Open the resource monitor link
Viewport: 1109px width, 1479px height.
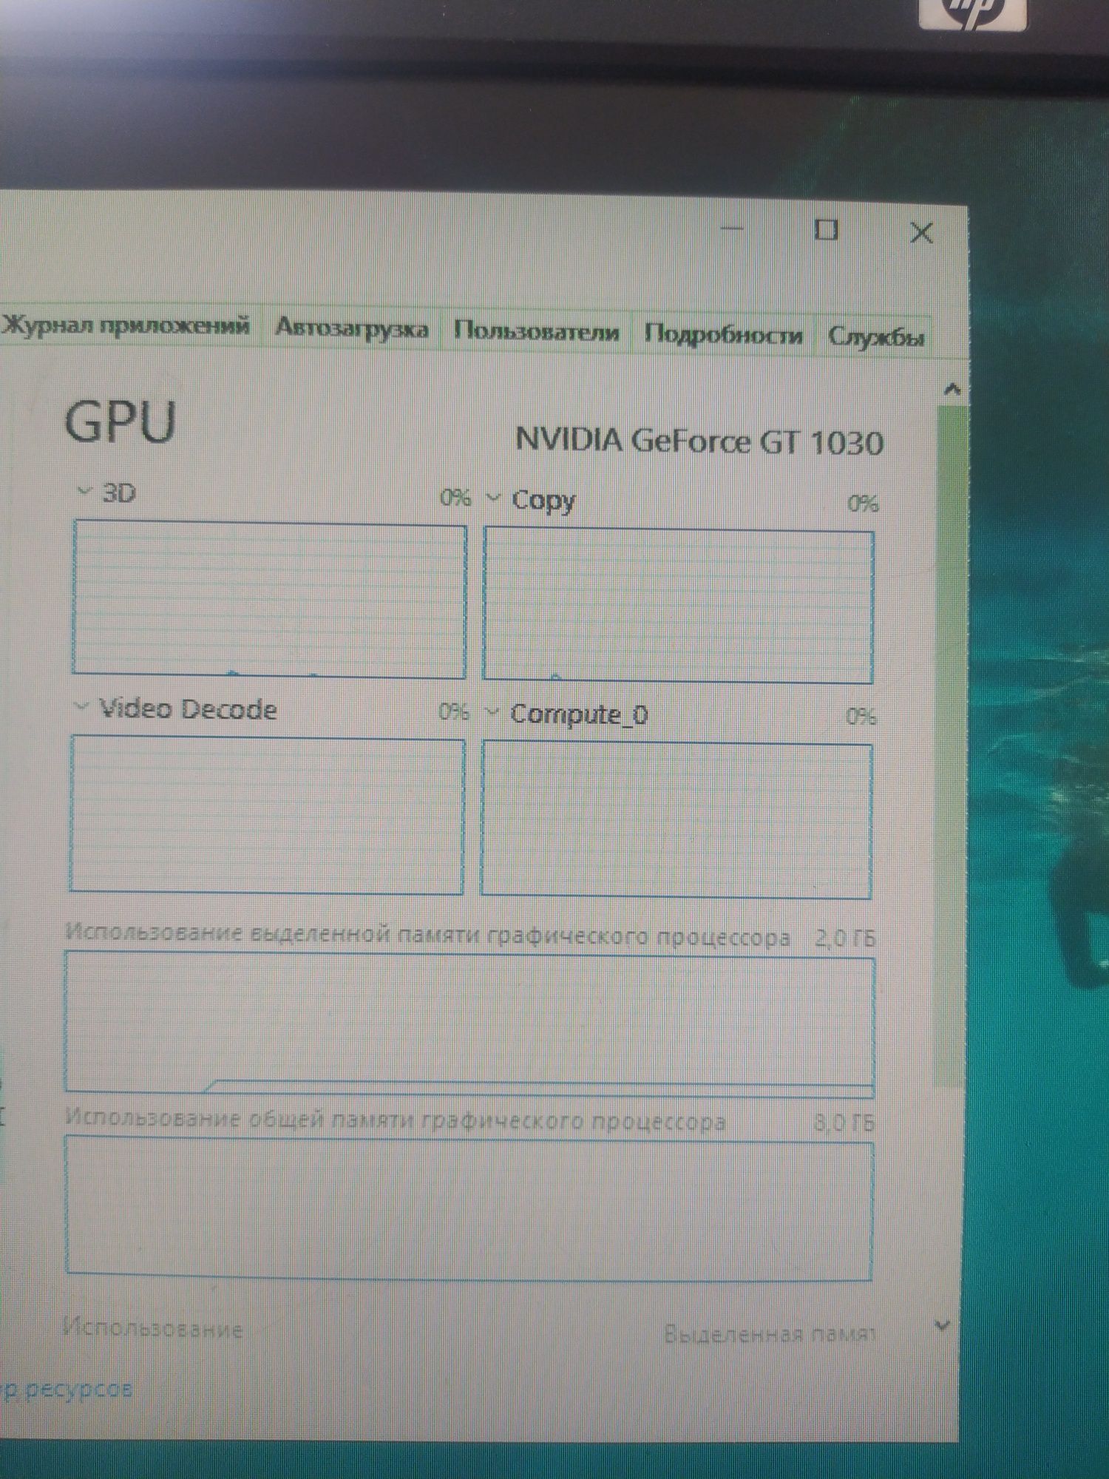click(x=67, y=1390)
